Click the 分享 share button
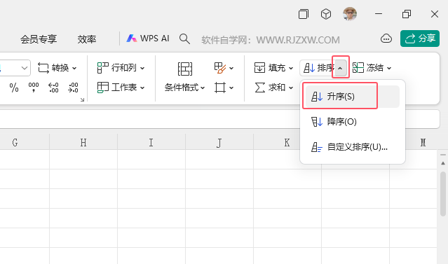 (420, 39)
